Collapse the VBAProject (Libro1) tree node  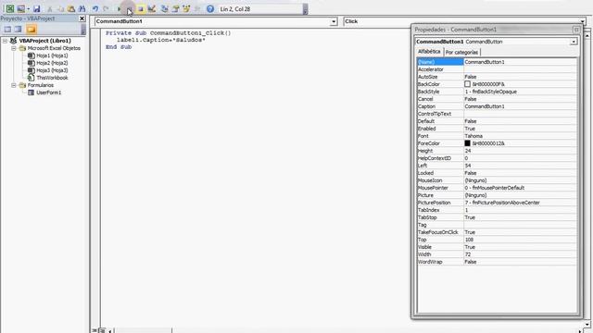5,41
